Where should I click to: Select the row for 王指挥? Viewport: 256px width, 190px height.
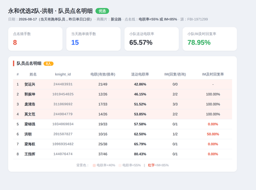pos(122,154)
